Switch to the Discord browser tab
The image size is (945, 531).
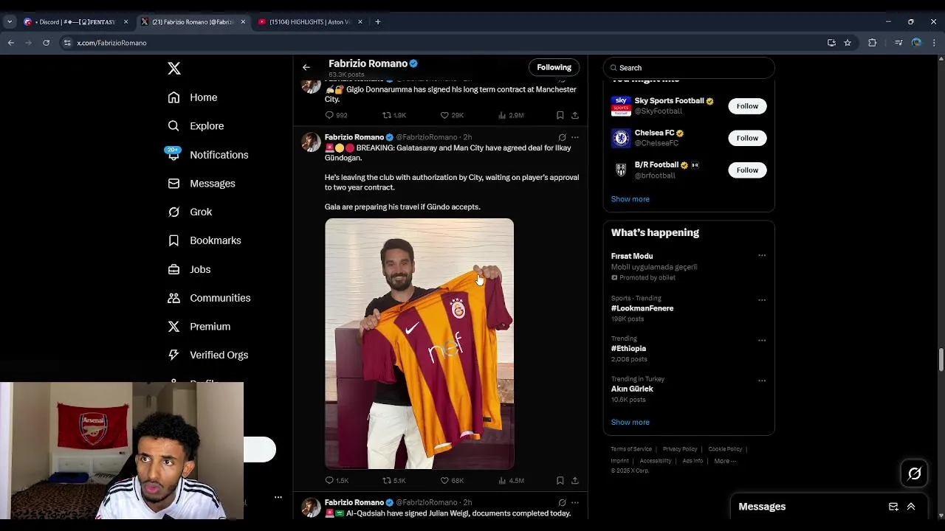75,22
